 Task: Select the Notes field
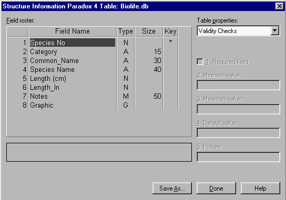tap(39, 96)
